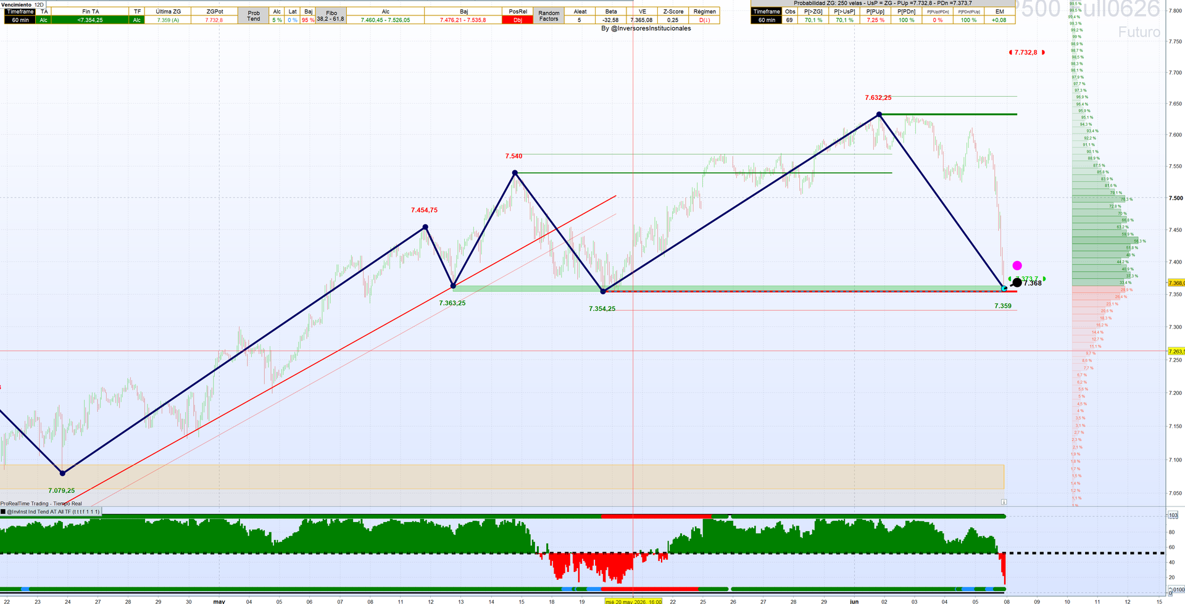
Task: Click the 7.079,25 swing low label
Action: (61, 490)
